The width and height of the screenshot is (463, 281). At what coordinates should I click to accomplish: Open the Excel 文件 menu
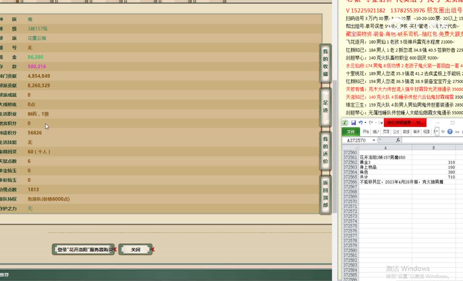(351, 132)
